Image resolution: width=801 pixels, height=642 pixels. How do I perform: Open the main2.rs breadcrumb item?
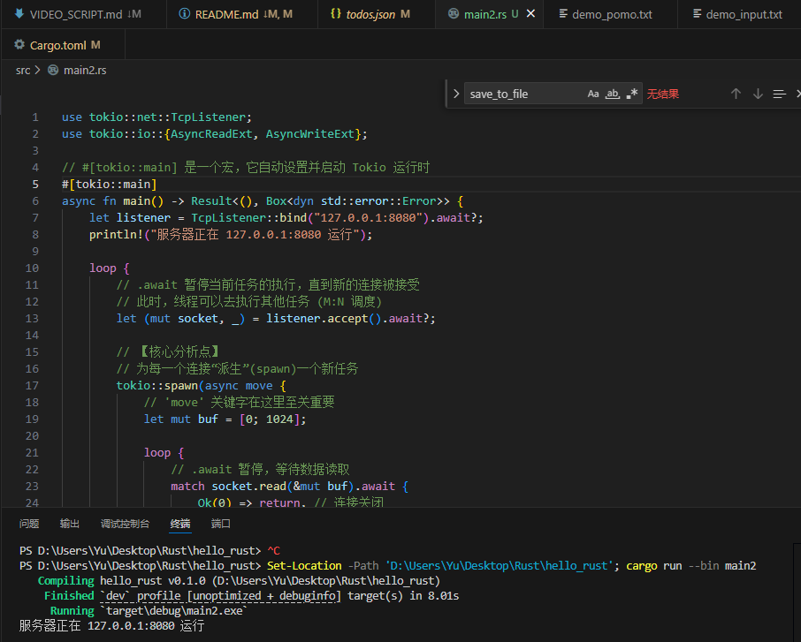pyautogui.click(x=85, y=70)
